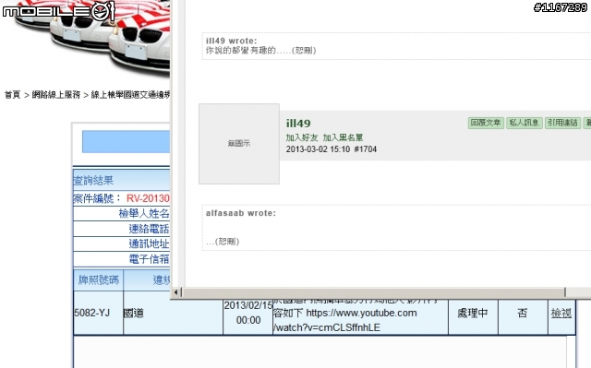The height and width of the screenshot is (368, 591).
Task: Click the 連絡電話 label
Action: (x=149, y=229)
